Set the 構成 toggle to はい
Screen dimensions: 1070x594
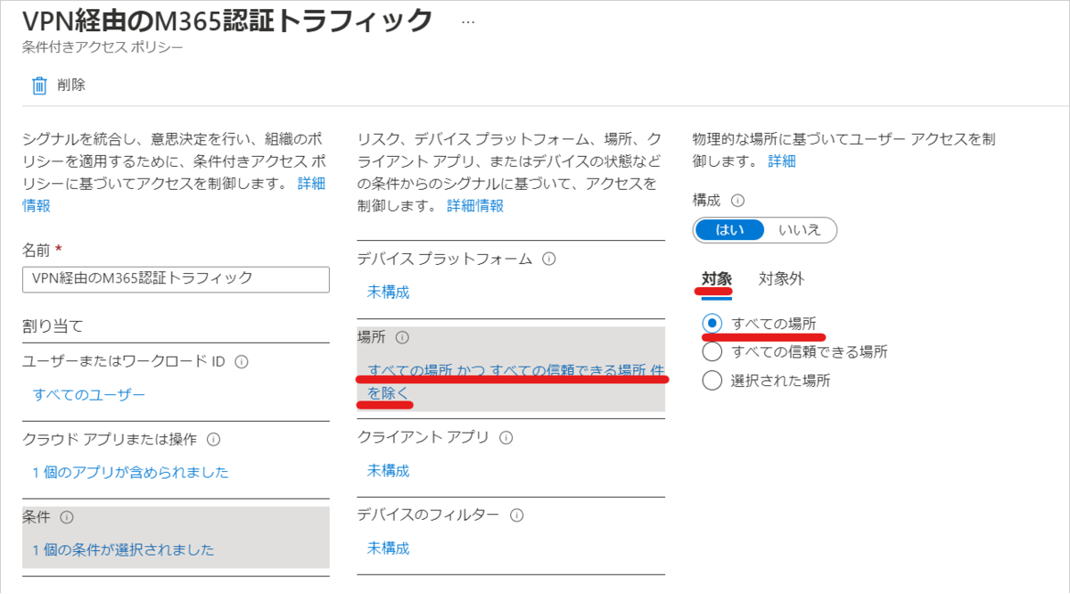click(730, 229)
